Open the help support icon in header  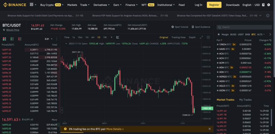coord(263,5)
